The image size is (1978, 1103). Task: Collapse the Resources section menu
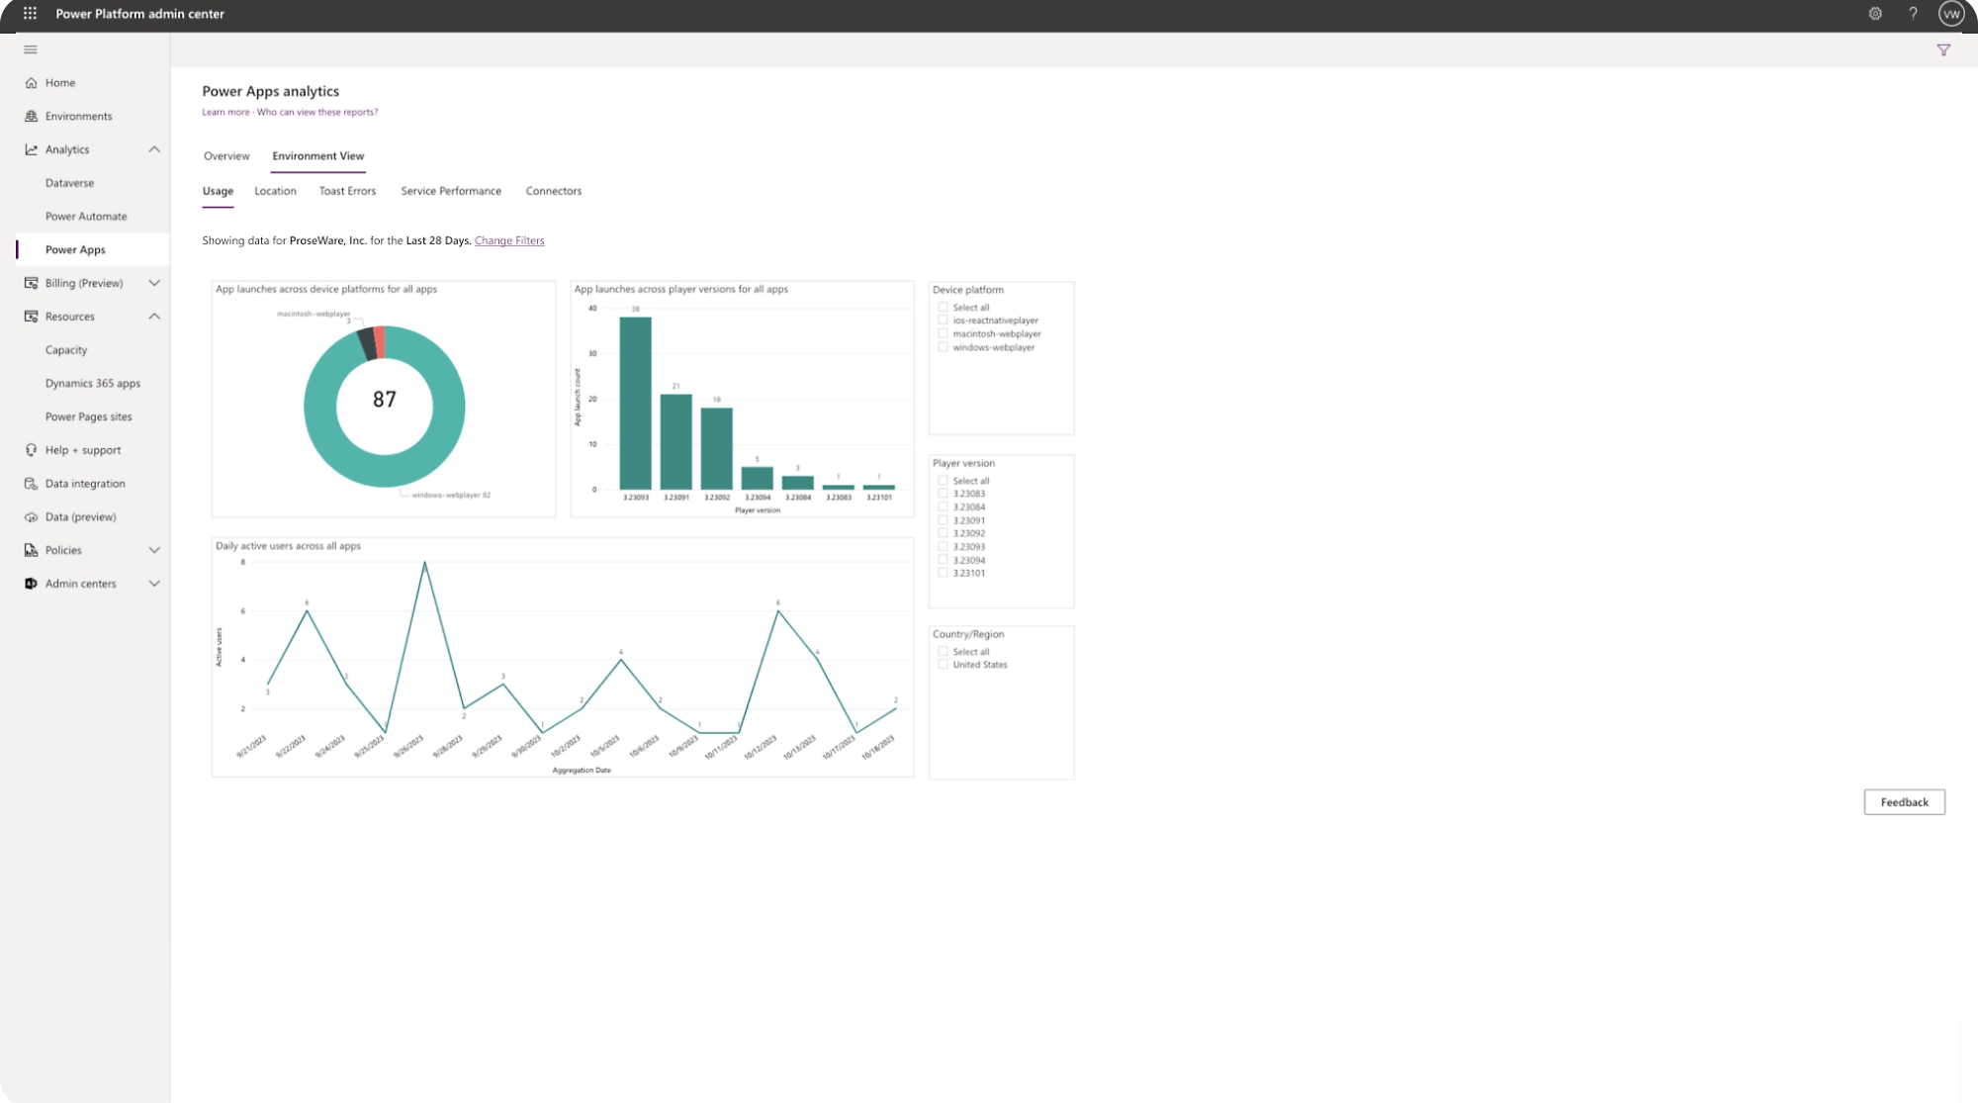153,317
